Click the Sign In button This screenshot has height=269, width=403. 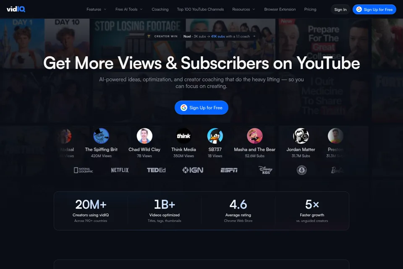340,10
